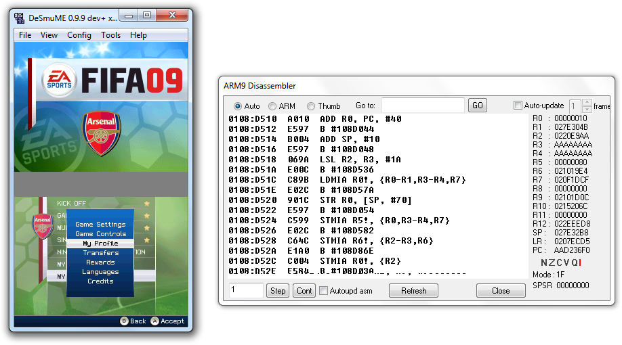Close the ARM9 Disassembler dialog

coord(501,291)
